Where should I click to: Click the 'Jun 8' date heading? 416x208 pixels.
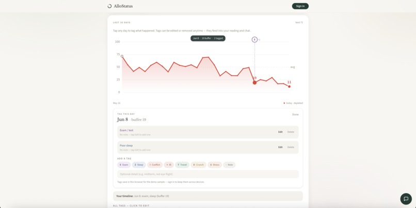pos(122,119)
